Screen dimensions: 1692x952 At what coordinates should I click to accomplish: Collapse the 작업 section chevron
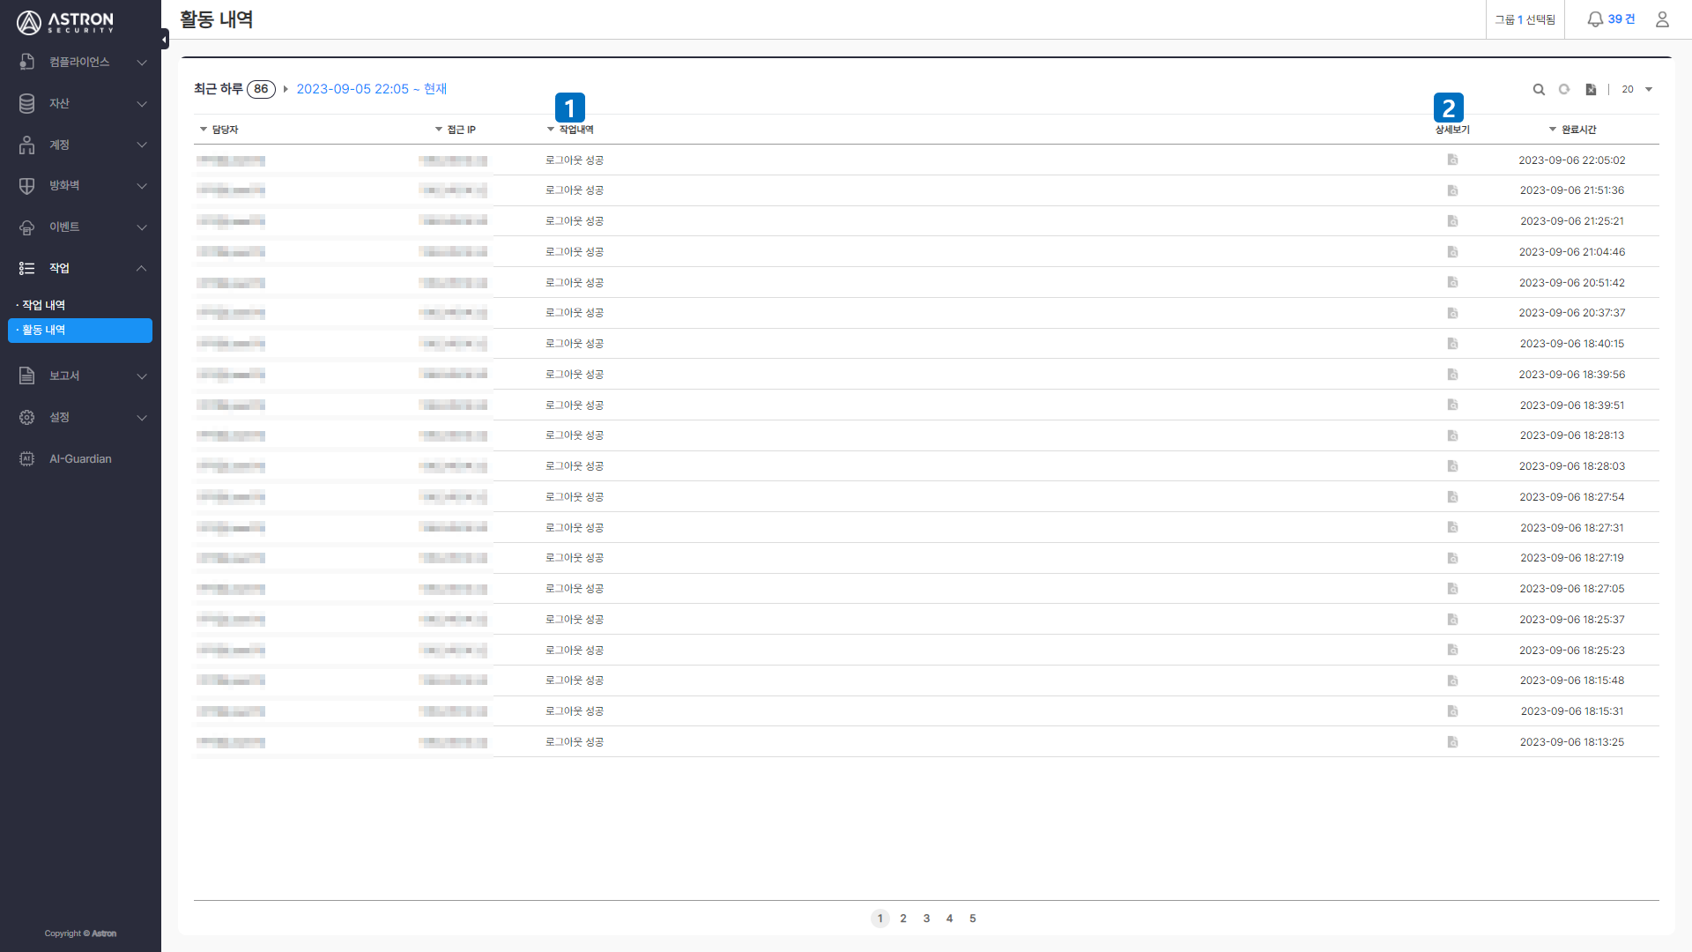[142, 268]
